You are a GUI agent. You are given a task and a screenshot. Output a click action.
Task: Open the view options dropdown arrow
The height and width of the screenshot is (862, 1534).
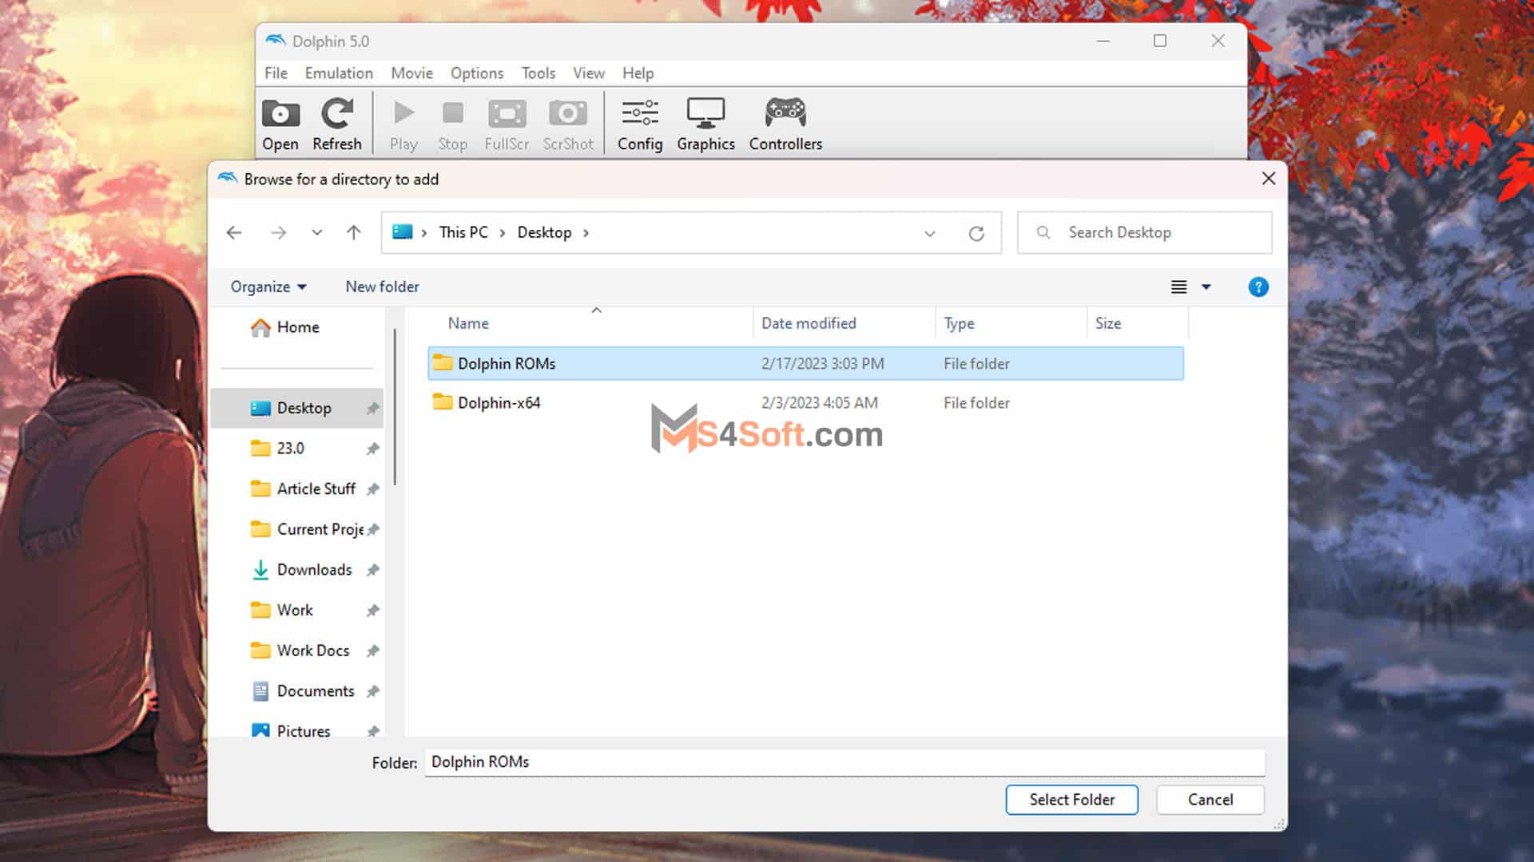pos(1206,287)
